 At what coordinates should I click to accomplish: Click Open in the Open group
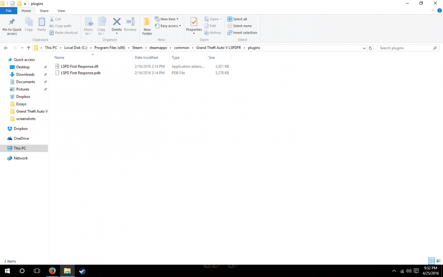213,19
